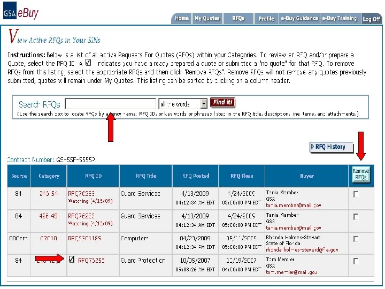Click the Log Off tab
This screenshot has height=289, width=385.
[371, 19]
